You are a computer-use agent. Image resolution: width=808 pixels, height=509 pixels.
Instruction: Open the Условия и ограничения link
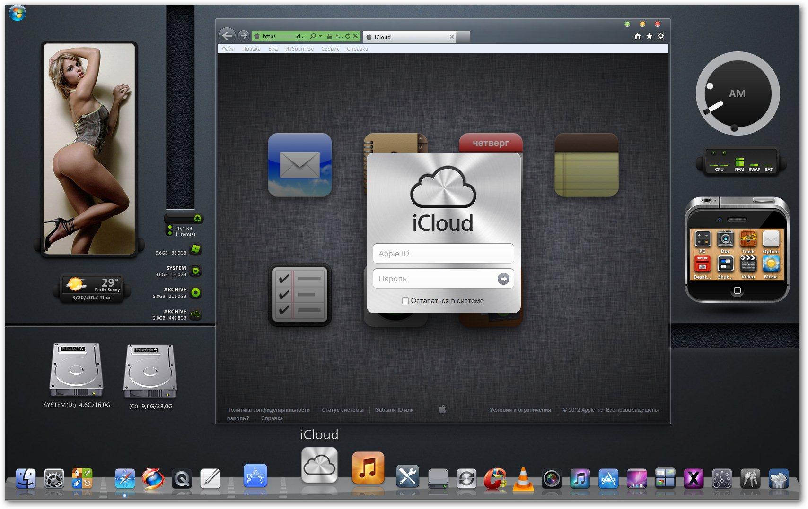[520, 410]
